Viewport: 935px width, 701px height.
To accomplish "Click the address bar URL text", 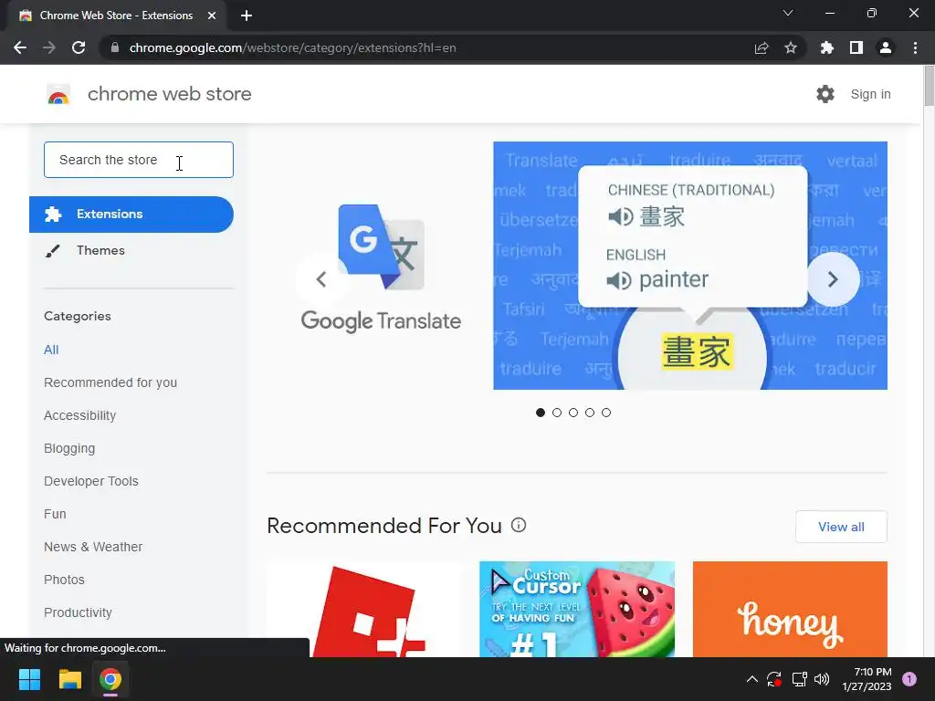I will tap(292, 47).
